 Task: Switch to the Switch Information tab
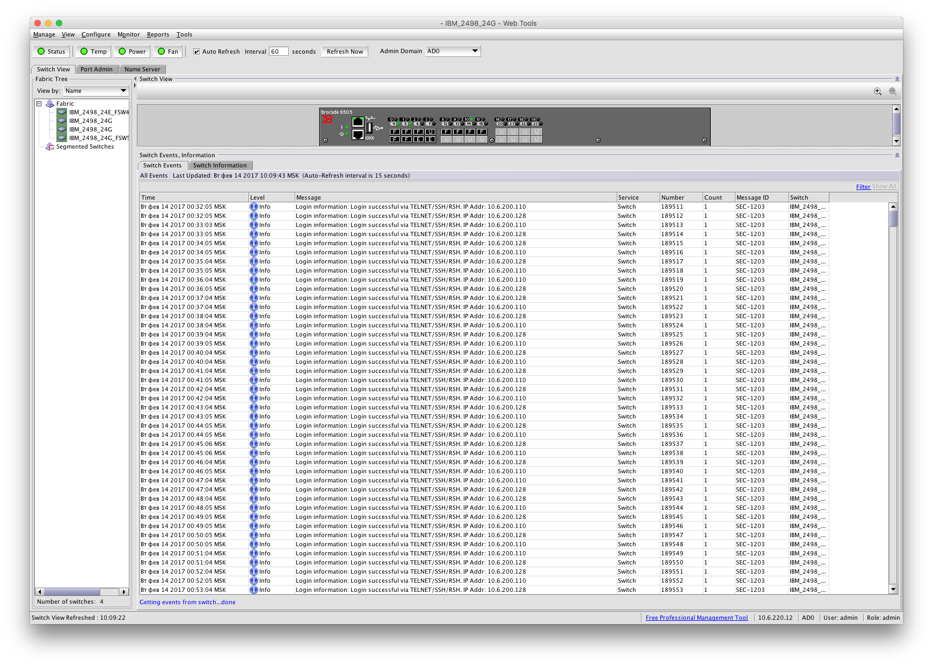coord(220,165)
